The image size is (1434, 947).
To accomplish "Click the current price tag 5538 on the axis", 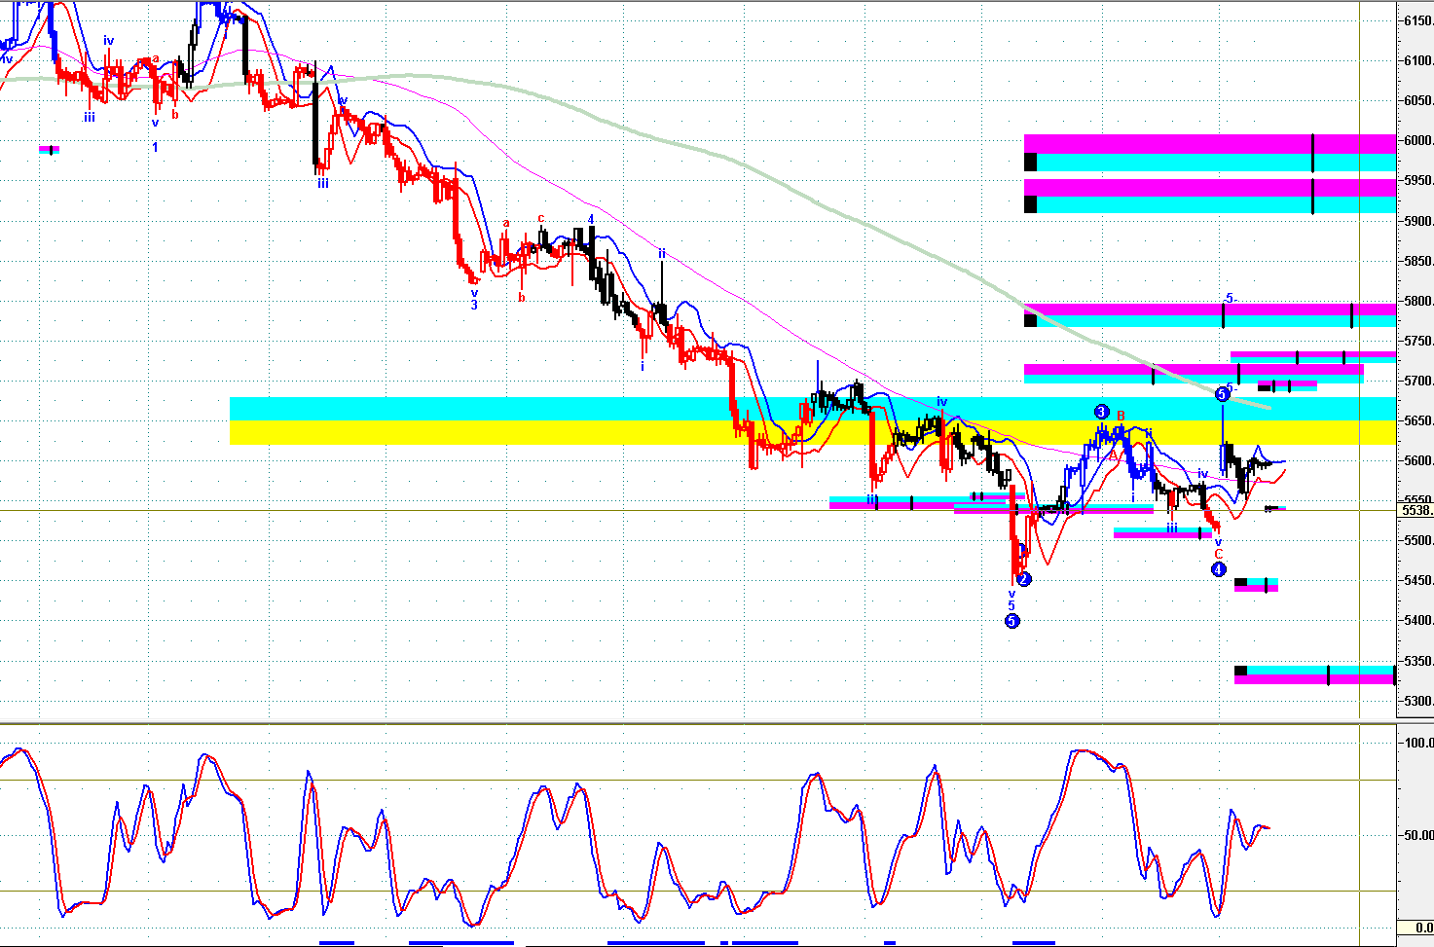I will [x=1416, y=510].
